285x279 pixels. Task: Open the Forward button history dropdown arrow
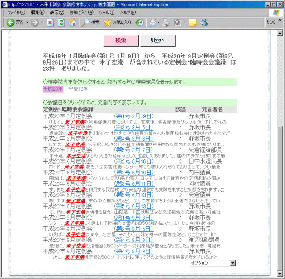coord(42,22)
